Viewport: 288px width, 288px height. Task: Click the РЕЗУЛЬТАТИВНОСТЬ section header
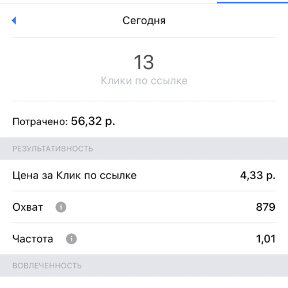point(144,149)
